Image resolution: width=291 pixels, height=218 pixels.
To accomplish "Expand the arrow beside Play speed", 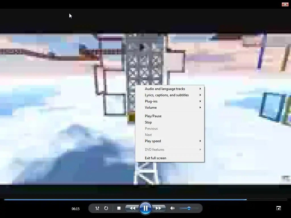I will (200, 141).
